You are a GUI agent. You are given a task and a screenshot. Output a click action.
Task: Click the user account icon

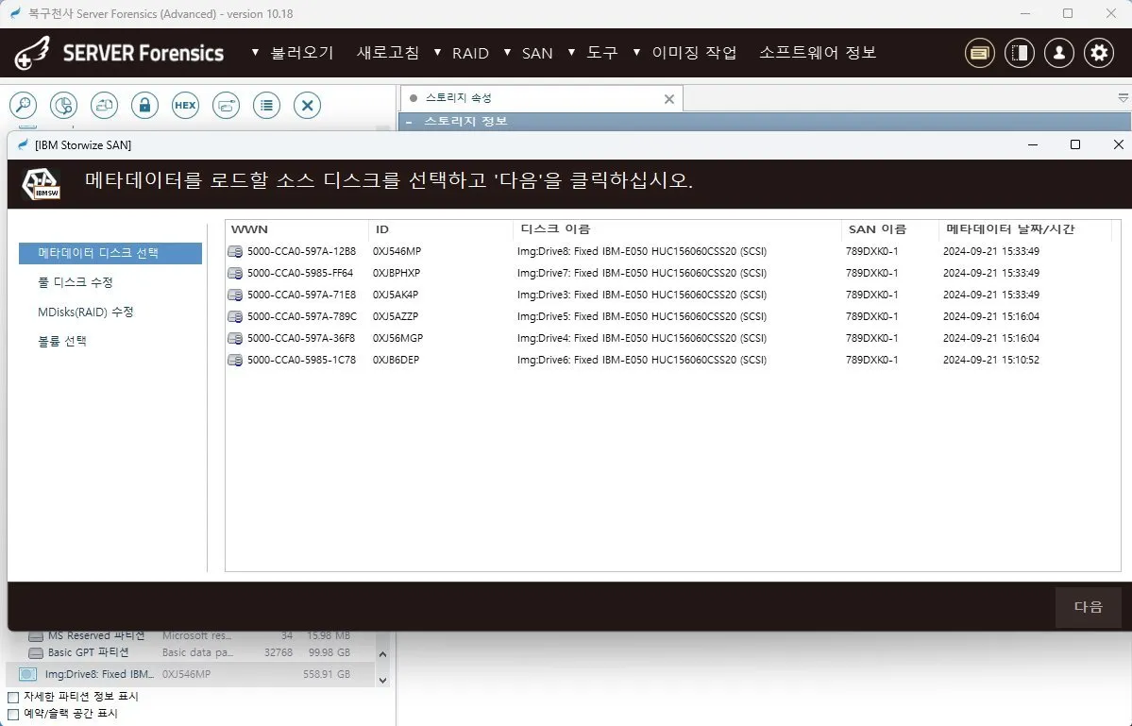click(x=1059, y=53)
